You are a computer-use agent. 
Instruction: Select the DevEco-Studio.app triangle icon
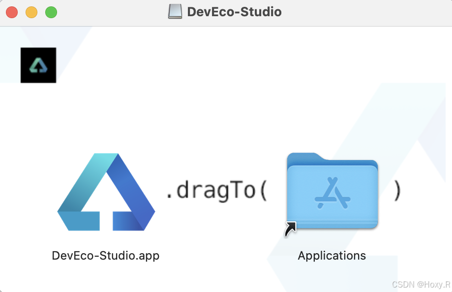[x=106, y=192]
